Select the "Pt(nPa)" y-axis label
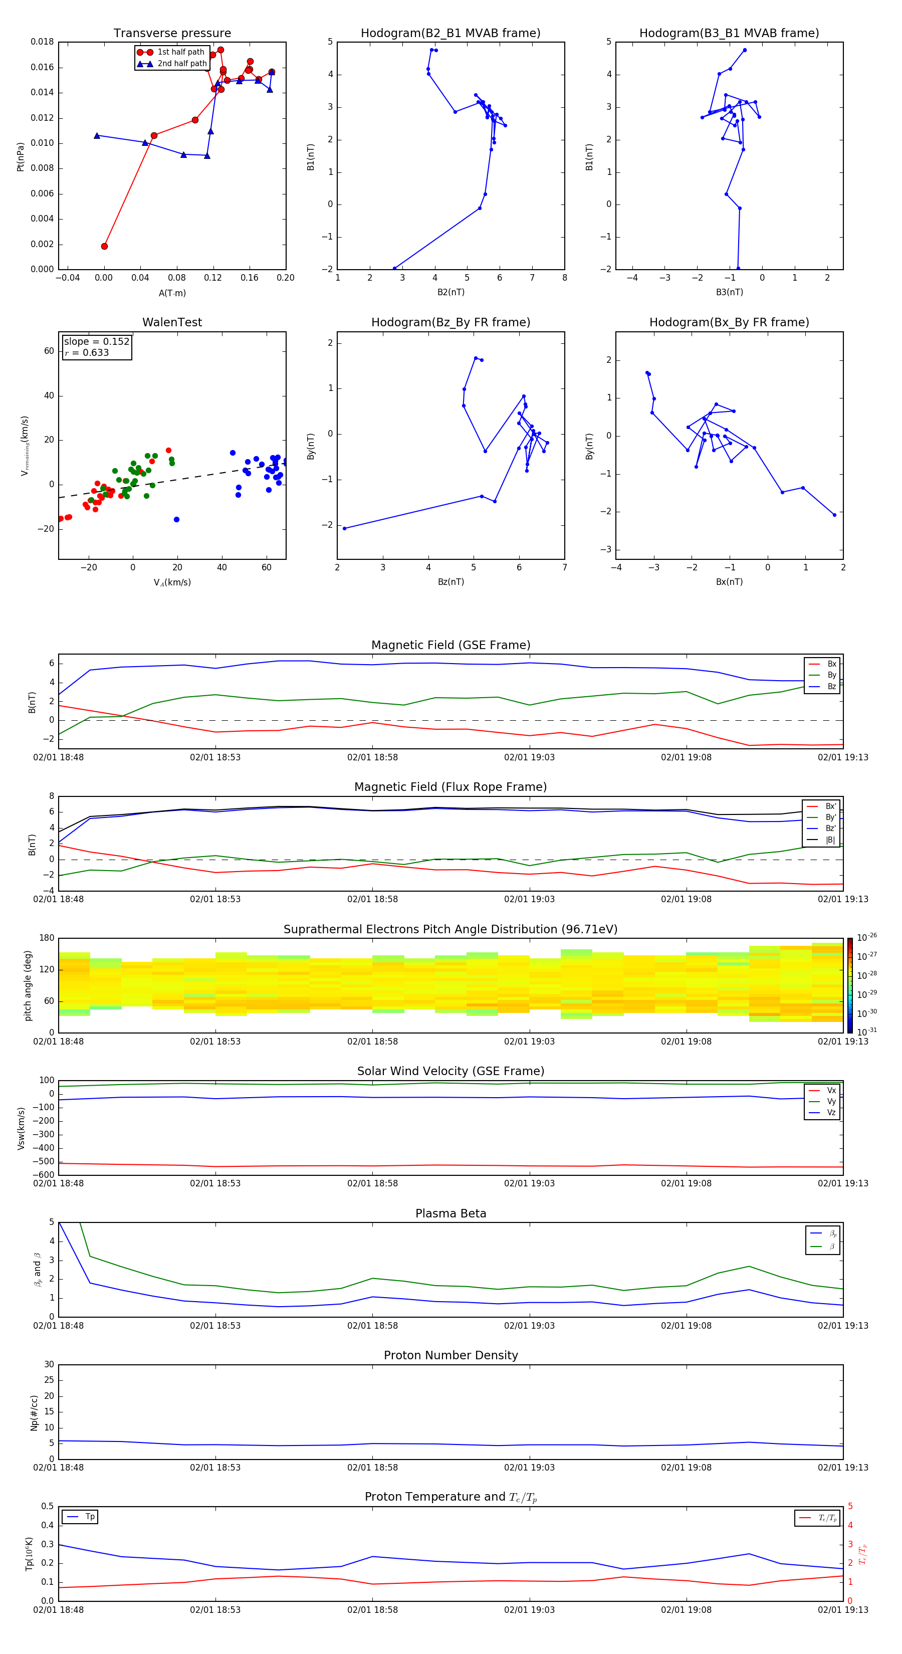902x1654 pixels. pyautogui.click(x=21, y=157)
